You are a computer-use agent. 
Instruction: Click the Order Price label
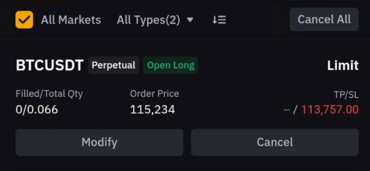pos(154,94)
